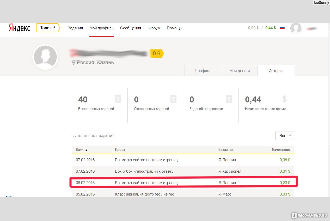Click the 0 Заданий на проверке card
330x221 pixels.
tap(211, 105)
